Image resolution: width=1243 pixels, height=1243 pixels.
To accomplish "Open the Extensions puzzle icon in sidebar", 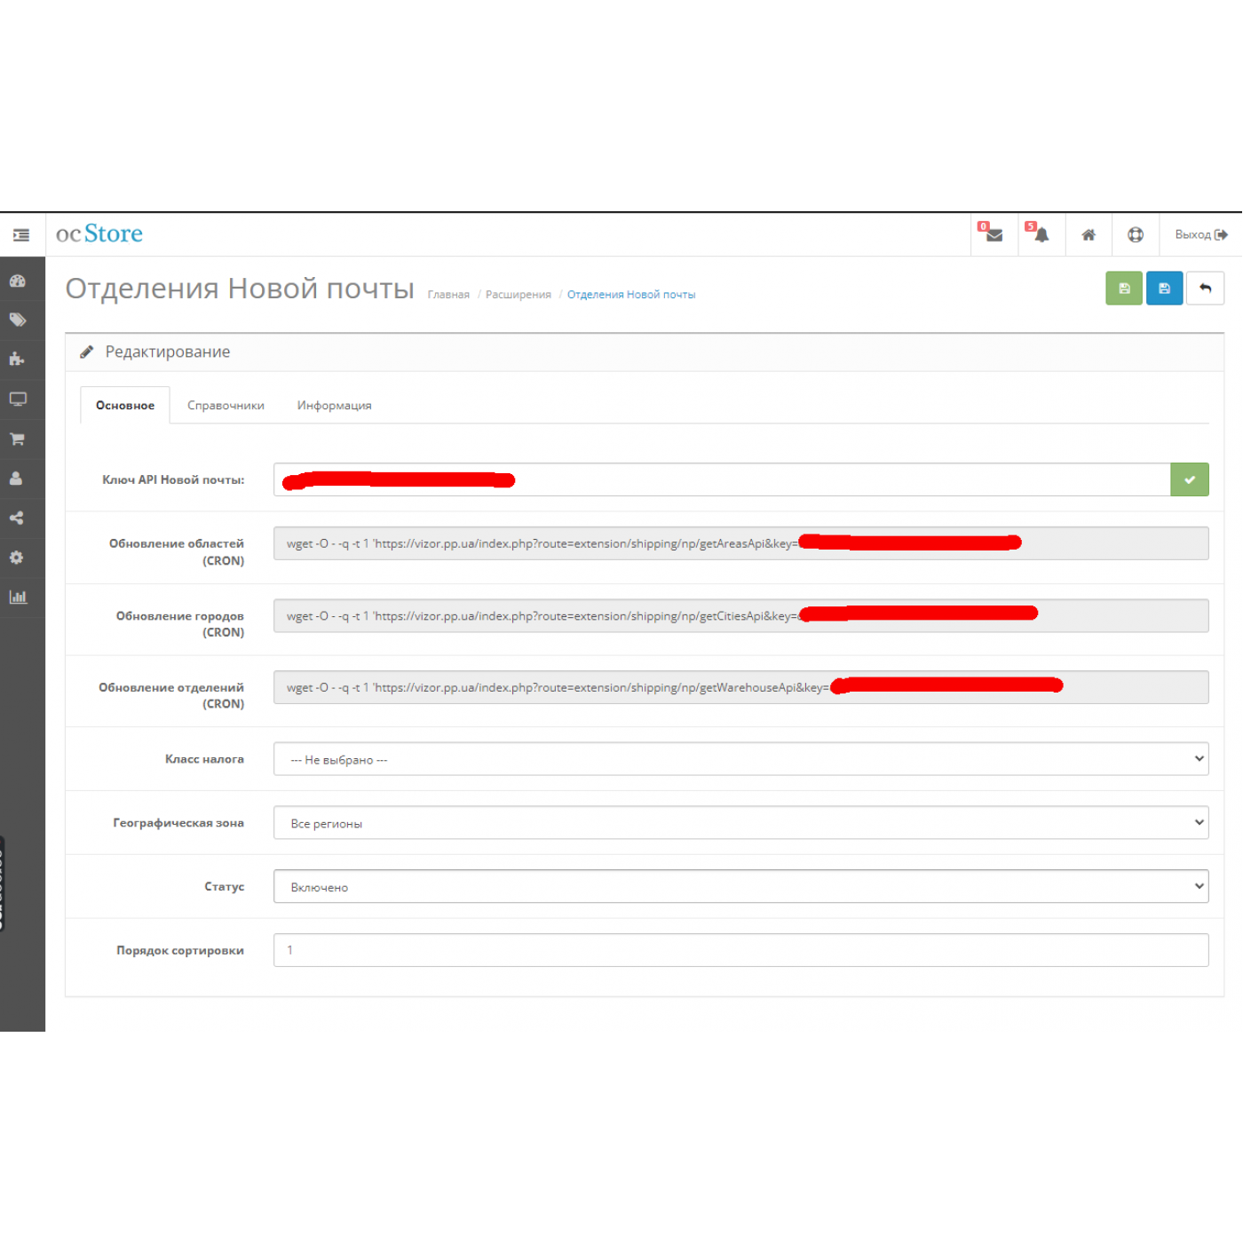I will click(18, 360).
